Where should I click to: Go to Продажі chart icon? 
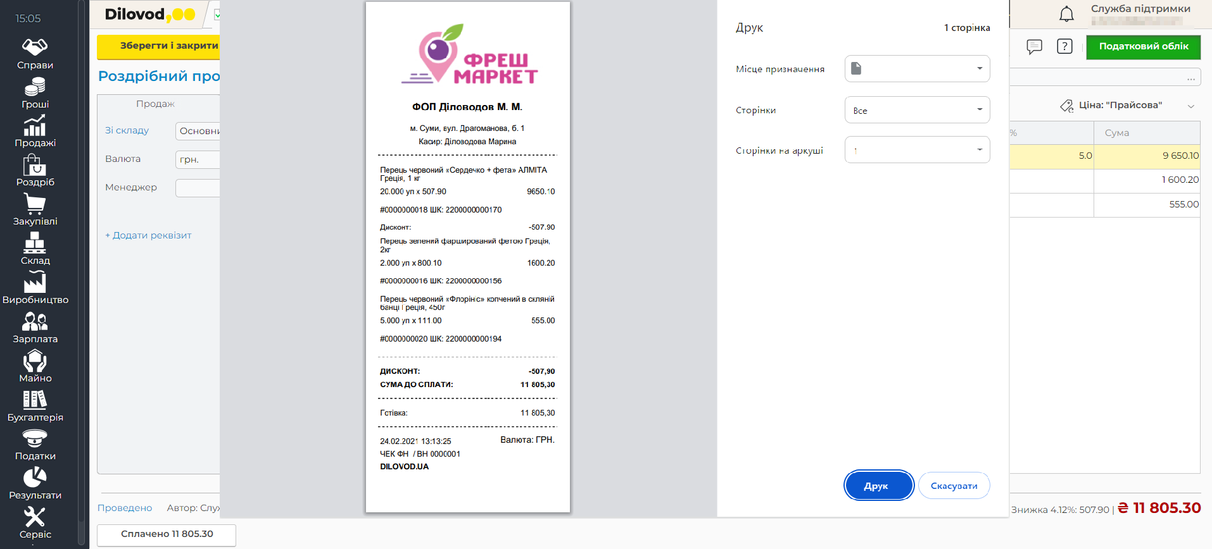35,132
